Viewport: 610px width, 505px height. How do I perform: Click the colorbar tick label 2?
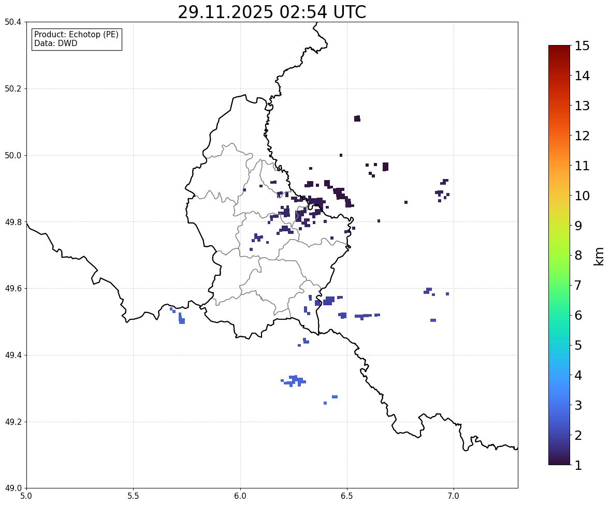[578, 435]
